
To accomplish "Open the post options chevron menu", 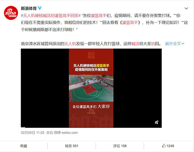I will click(186, 8).
